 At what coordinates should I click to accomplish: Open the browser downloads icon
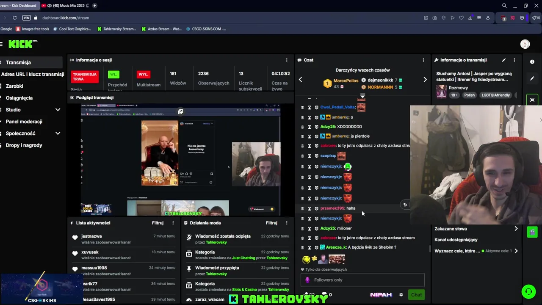pos(470,18)
